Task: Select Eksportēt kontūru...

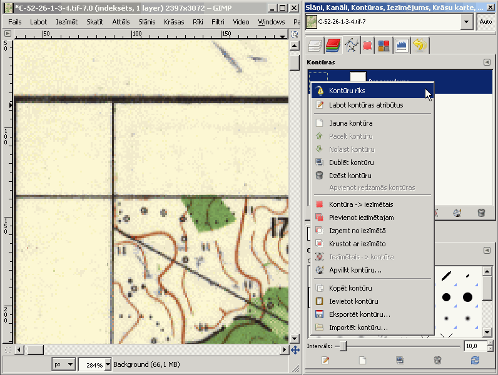Action: point(372,314)
